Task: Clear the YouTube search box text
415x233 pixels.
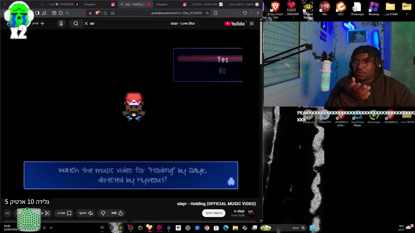Action: point(86,23)
